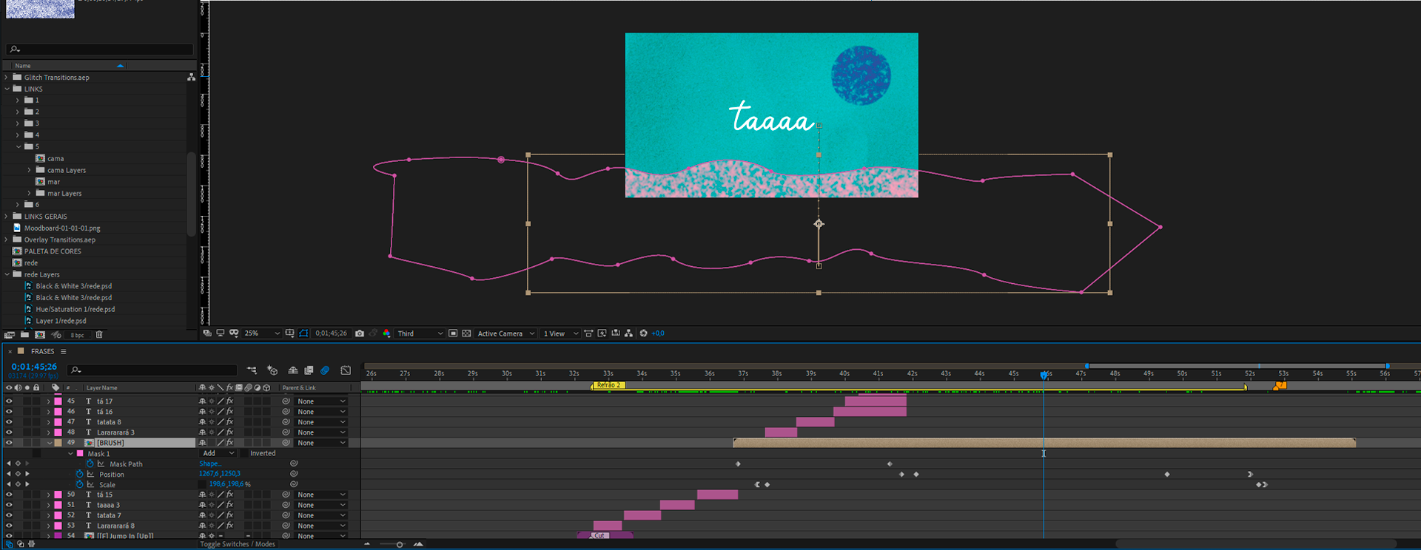Select Hue/Saturation 1/rede.psd item
Screen dimensions: 1421x550
pyautogui.click(x=75, y=309)
